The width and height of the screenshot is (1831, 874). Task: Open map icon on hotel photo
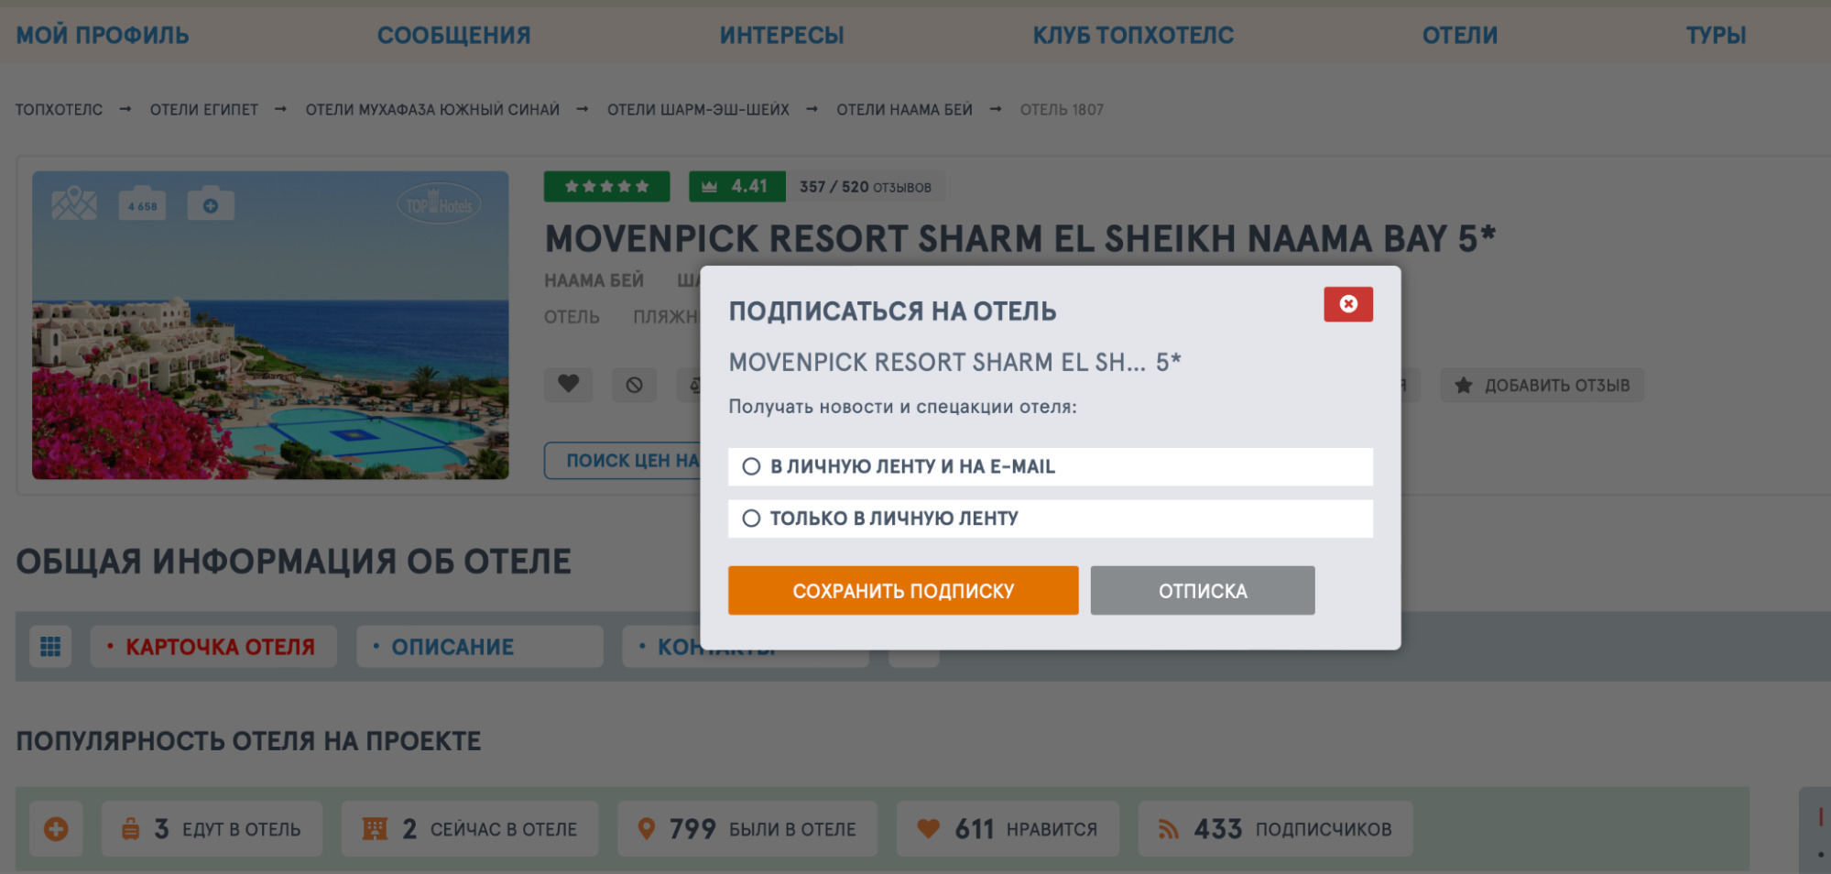74,203
